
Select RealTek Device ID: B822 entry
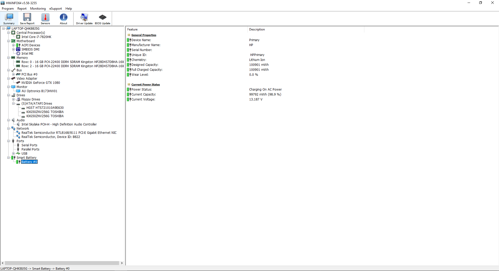click(51, 137)
